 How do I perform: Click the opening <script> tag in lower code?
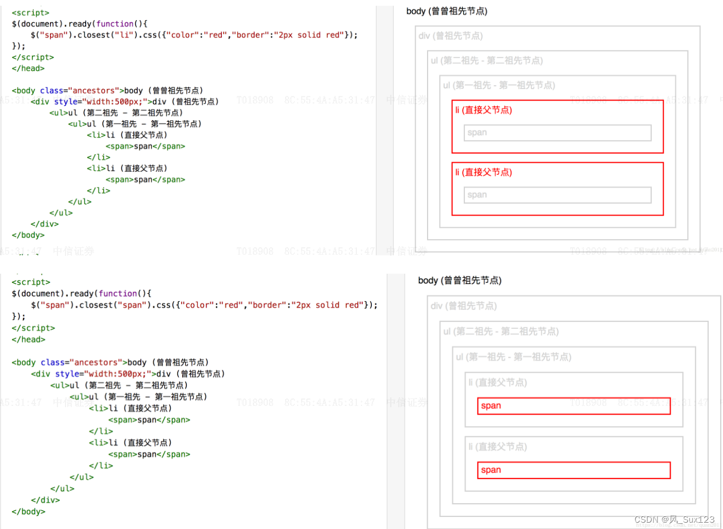pyautogui.click(x=31, y=282)
